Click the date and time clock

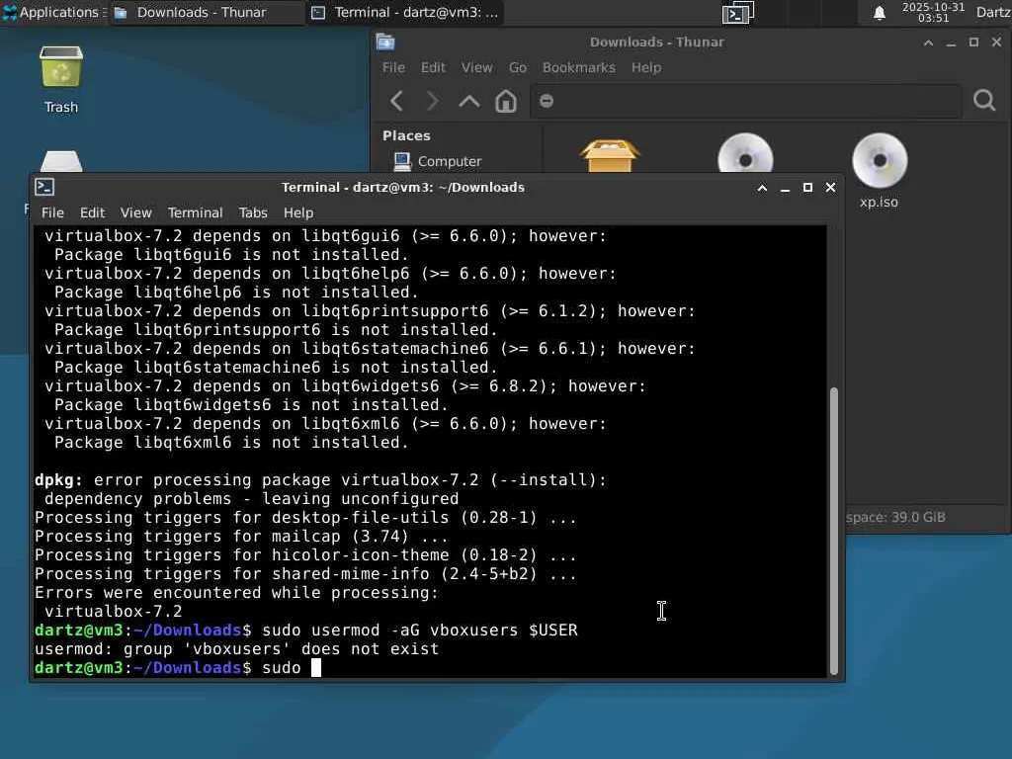point(933,12)
